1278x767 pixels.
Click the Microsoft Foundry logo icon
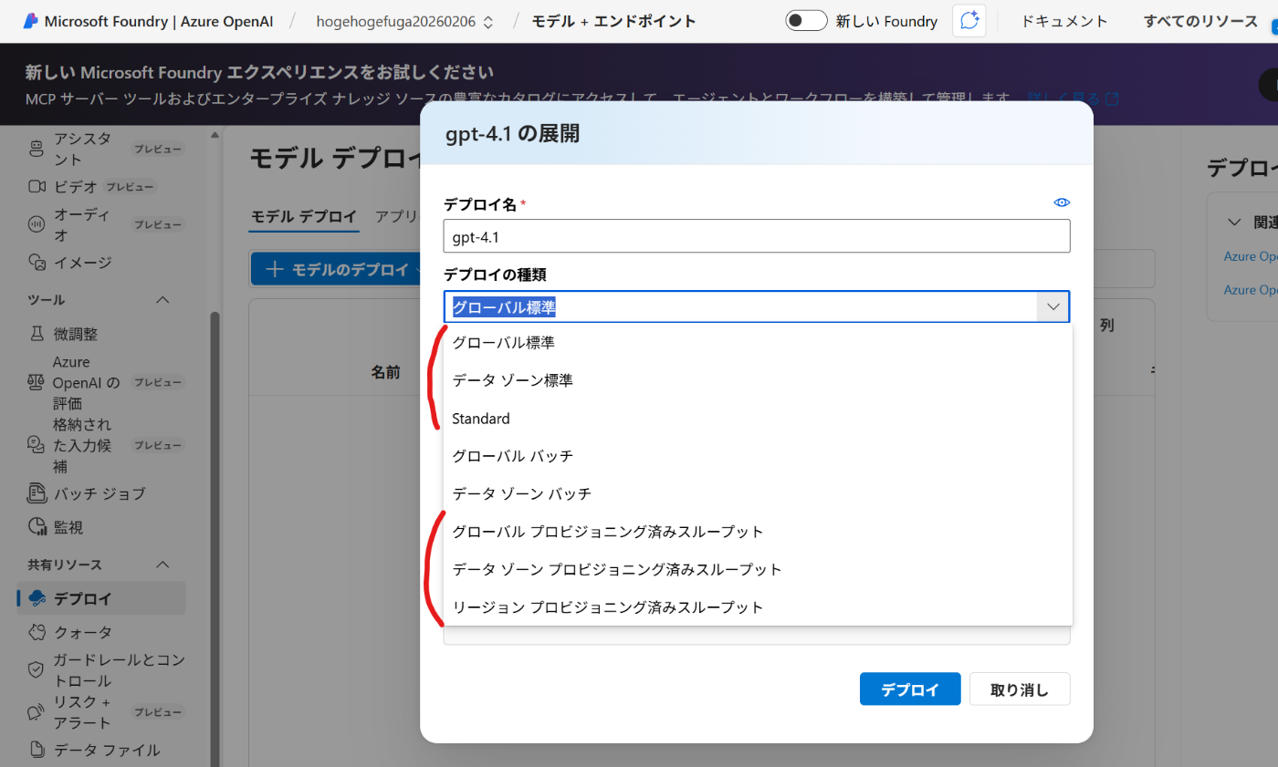point(30,21)
